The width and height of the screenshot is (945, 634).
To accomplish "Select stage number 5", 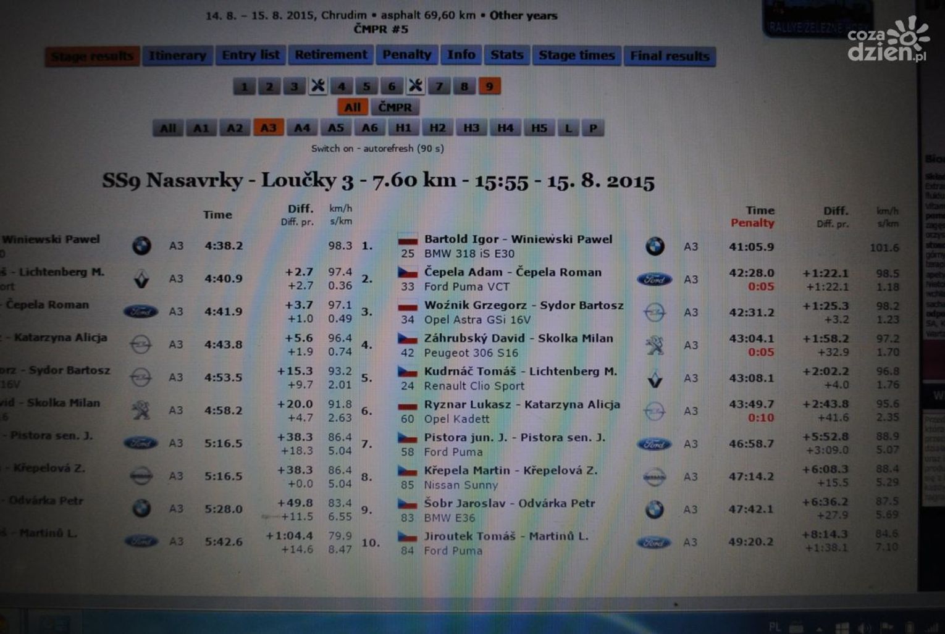I will click(x=366, y=86).
